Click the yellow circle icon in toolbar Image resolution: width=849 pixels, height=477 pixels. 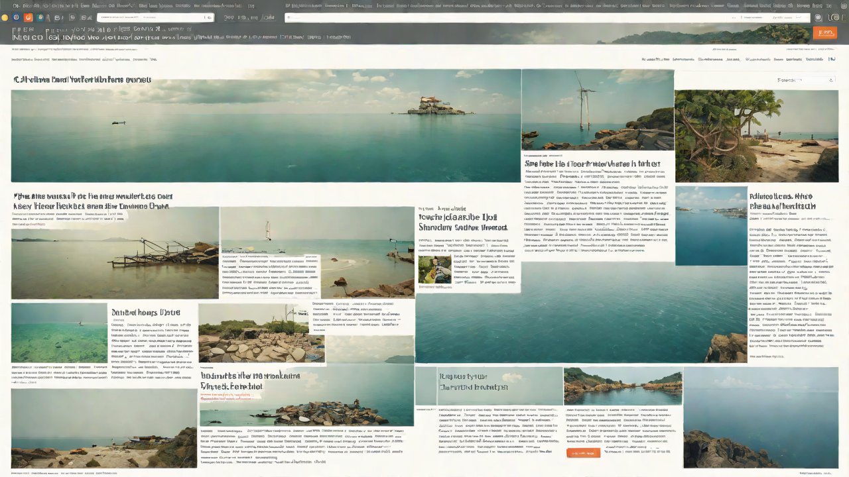[x=5, y=18]
